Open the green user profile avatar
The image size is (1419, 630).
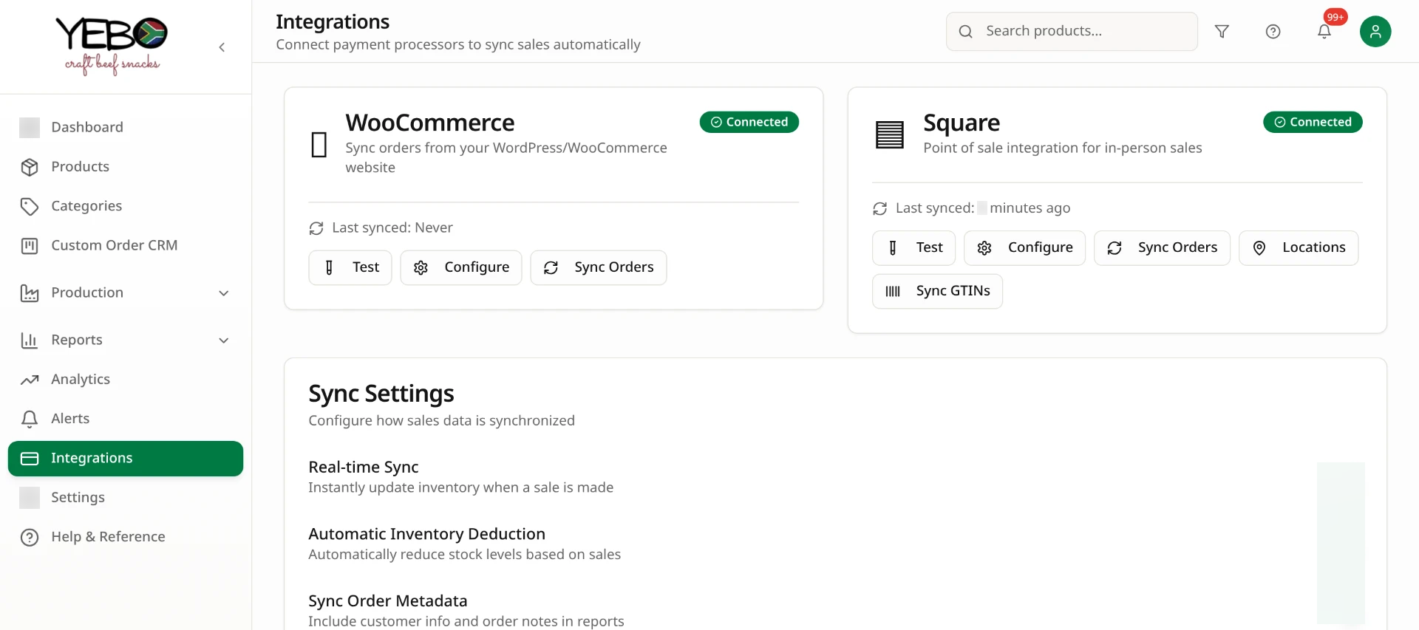click(x=1375, y=31)
